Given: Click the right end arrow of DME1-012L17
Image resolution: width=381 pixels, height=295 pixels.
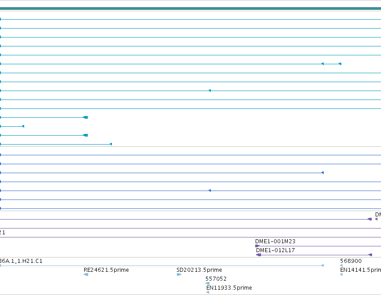Looking at the screenshot, I should click(370, 255).
